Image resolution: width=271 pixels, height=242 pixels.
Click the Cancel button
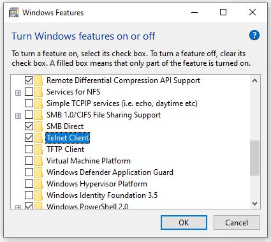(x=237, y=223)
